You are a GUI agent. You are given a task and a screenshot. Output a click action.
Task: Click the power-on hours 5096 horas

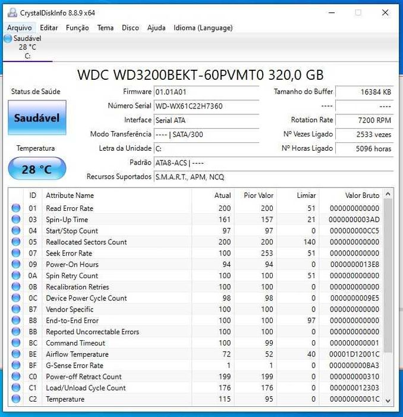click(x=364, y=148)
